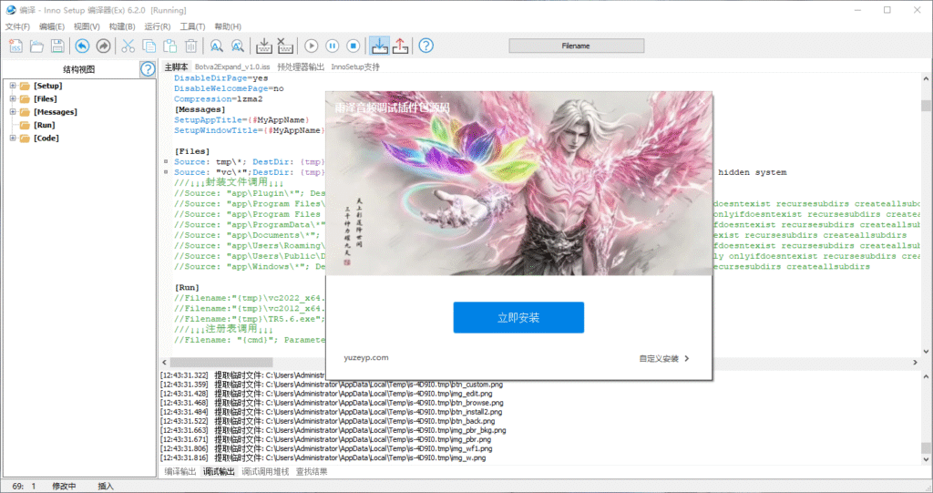The width and height of the screenshot is (933, 493).
Task: Open the 运行(R) menu
Action: [157, 26]
